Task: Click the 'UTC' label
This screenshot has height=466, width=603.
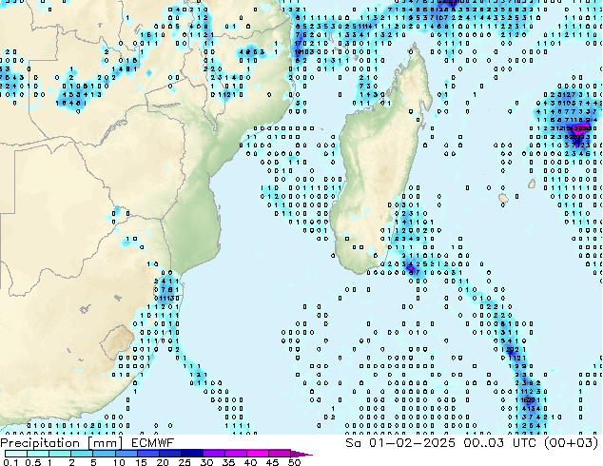Action: tap(525, 443)
